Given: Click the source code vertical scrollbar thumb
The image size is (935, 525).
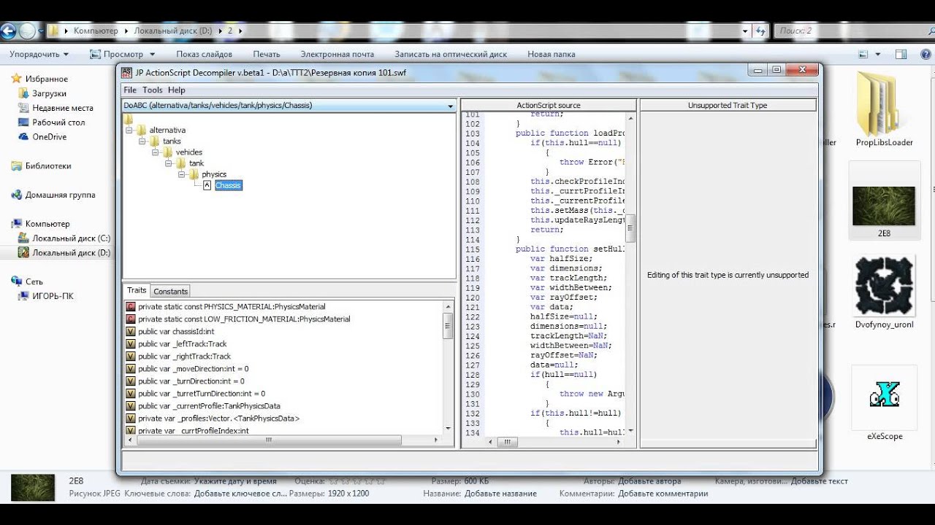Looking at the screenshot, I should pyautogui.click(x=630, y=228).
